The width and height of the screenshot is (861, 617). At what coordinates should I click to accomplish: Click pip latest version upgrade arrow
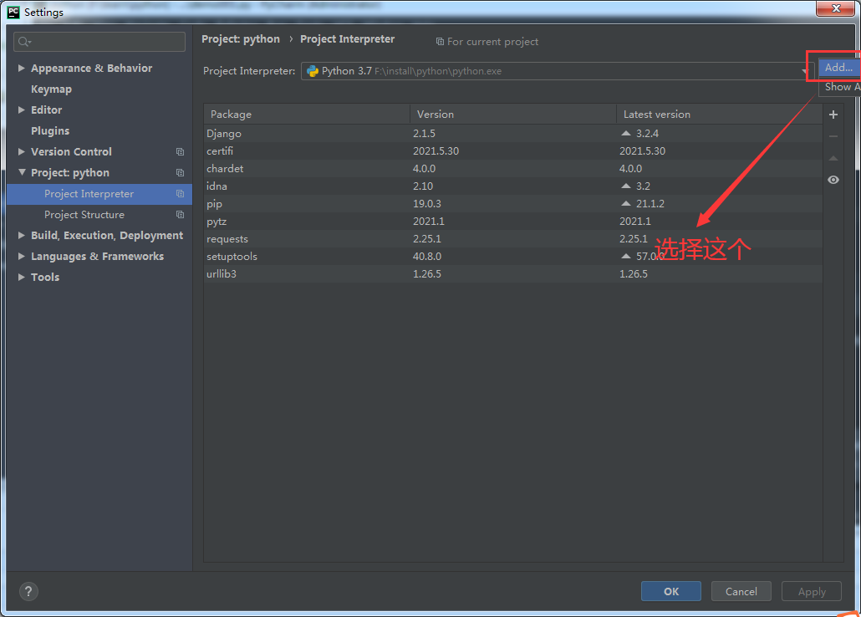click(x=625, y=203)
